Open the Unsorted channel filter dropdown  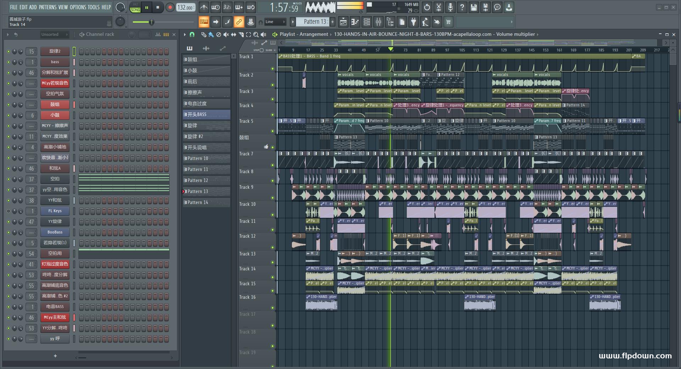(54, 34)
